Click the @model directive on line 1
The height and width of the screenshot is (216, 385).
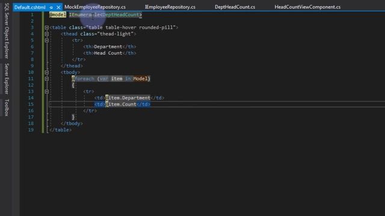[58, 14]
